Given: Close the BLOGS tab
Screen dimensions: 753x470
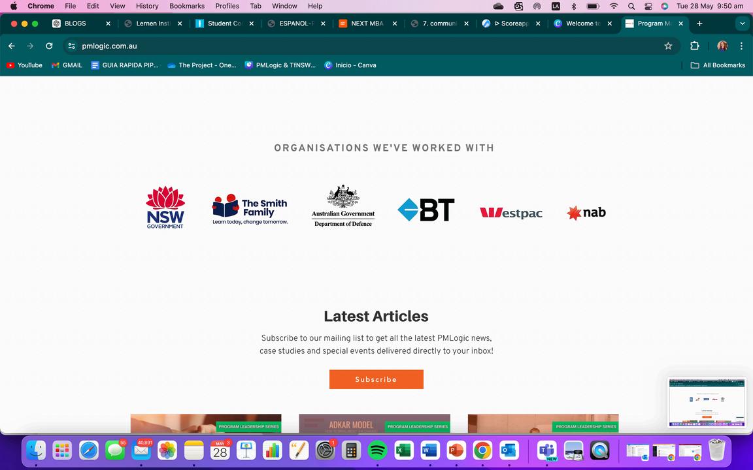Looking at the screenshot, I should click(108, 23).
